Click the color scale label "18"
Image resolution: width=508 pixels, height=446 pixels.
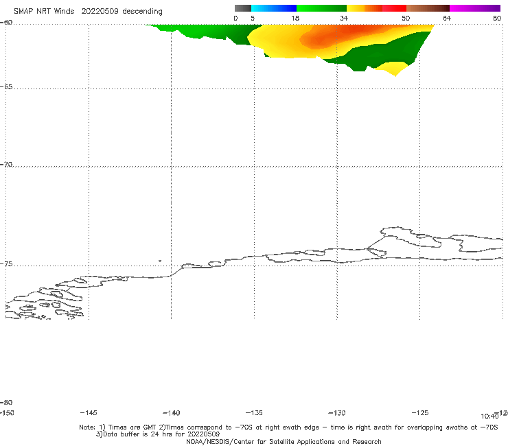(295, 18)
